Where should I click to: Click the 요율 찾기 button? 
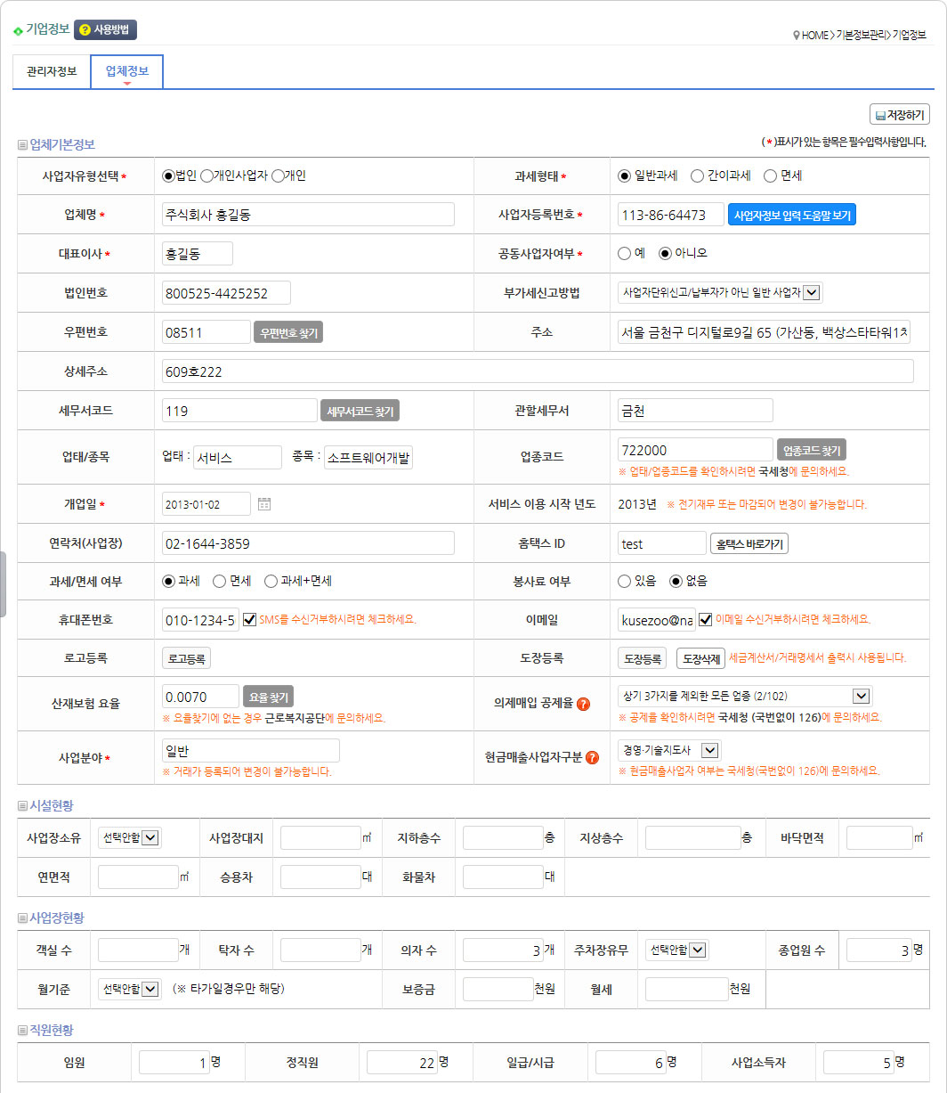[x=269, y=697]
